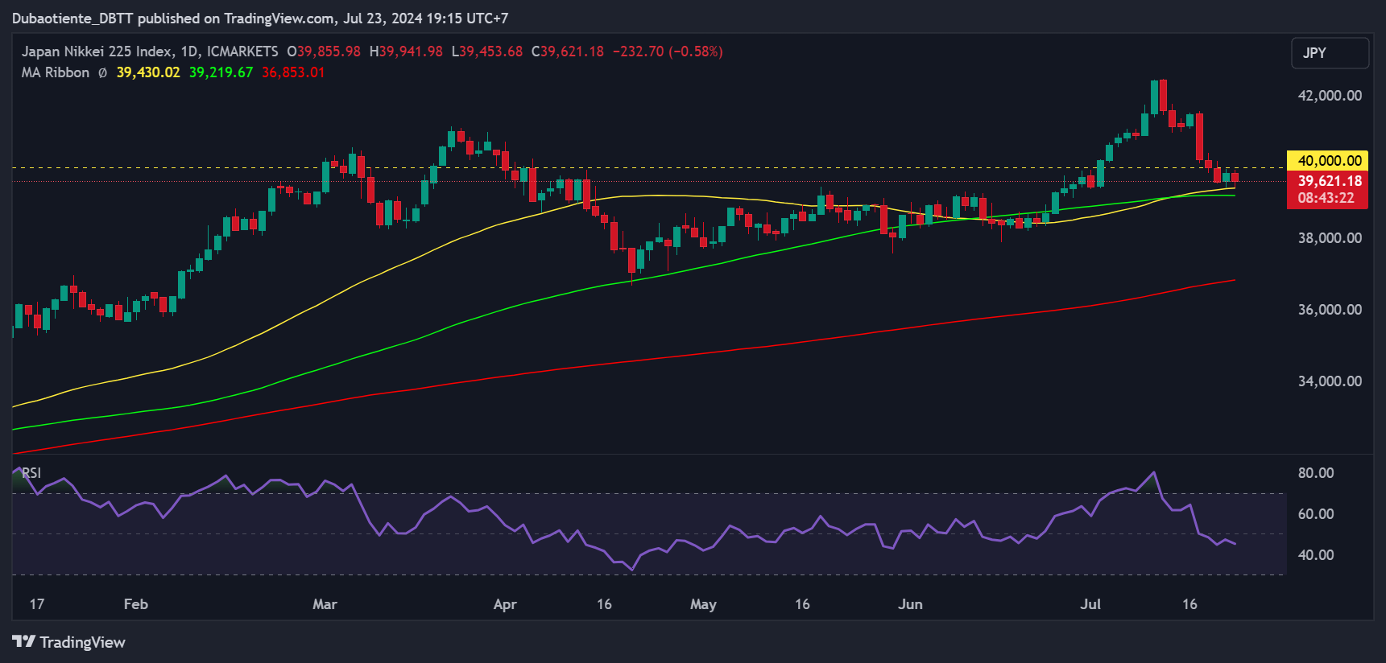This screenshot has height=663, width=1386.
Task: Click the yellow MA value 39,430.02
Action: pos(148,72)
